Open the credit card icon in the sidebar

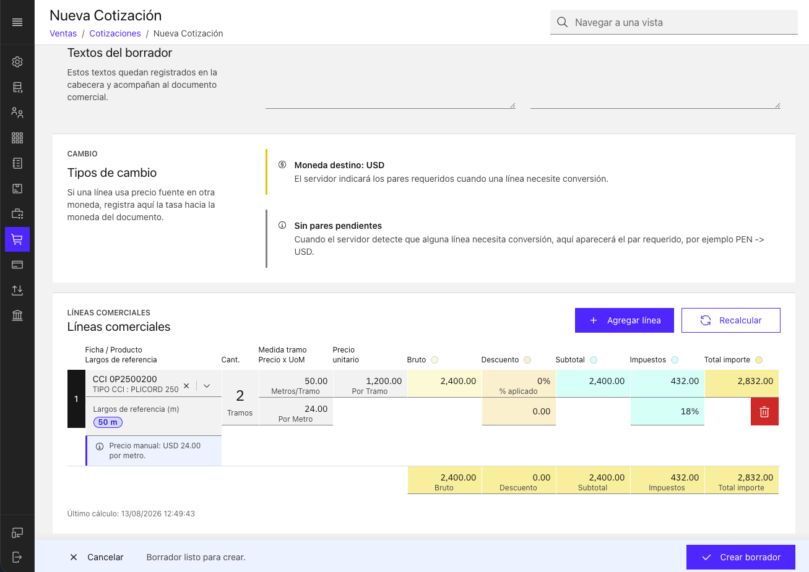pyautogui.click(x=17, y=265)
